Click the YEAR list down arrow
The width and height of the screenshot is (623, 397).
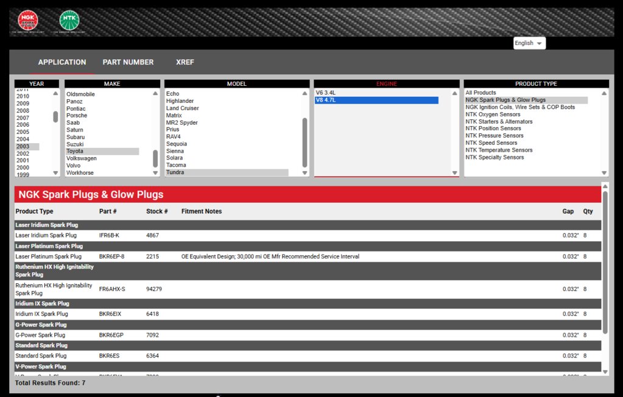[x=55, y=173]
